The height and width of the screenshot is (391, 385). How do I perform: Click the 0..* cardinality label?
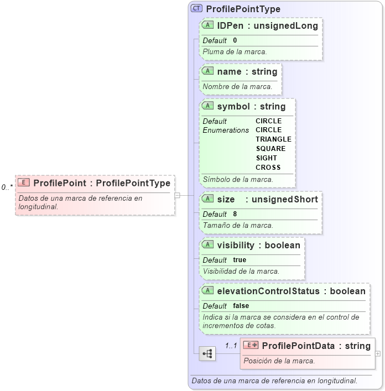click(7, 187)
